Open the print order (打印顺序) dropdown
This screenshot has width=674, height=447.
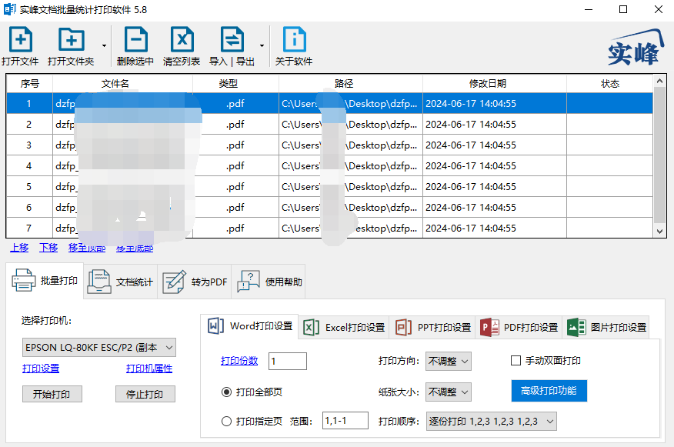click(x=492, y=421)
